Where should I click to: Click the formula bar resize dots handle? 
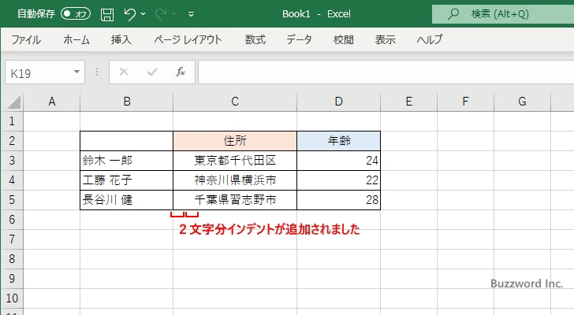click(97, 72)
